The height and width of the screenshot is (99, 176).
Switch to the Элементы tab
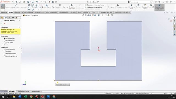coord(4,12)
